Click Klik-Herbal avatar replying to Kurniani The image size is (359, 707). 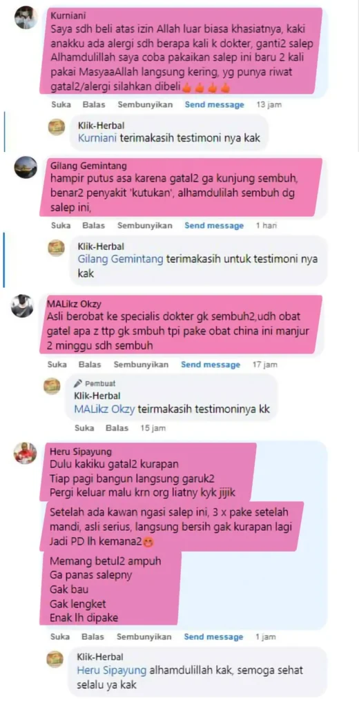(57, 128)
